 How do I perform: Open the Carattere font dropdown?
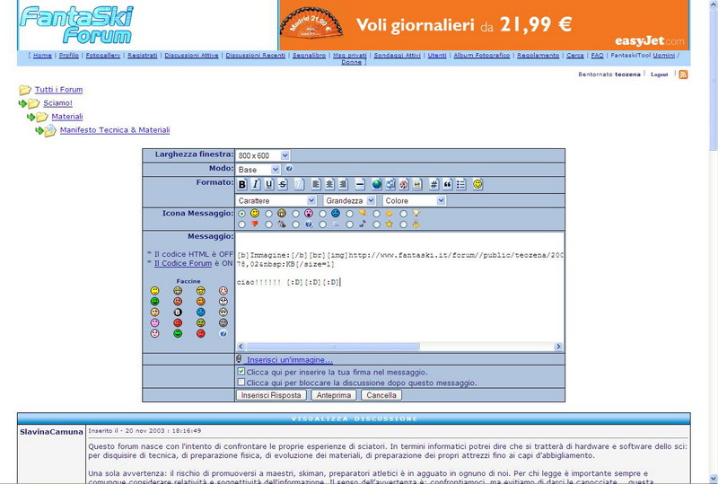[276, 200]
